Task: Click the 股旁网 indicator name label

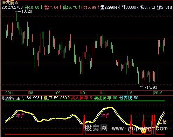Action: 8,98
